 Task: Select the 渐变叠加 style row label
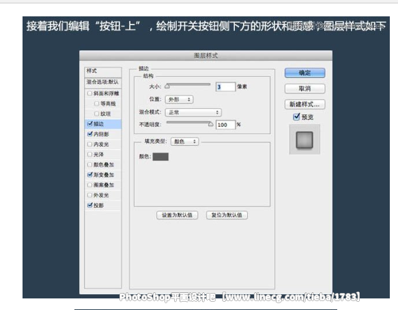click(x=104, y=174)
